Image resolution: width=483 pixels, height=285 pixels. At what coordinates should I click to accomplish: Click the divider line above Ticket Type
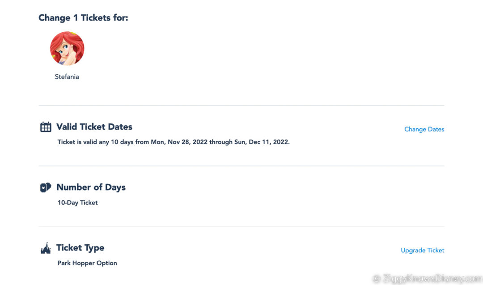241,226
